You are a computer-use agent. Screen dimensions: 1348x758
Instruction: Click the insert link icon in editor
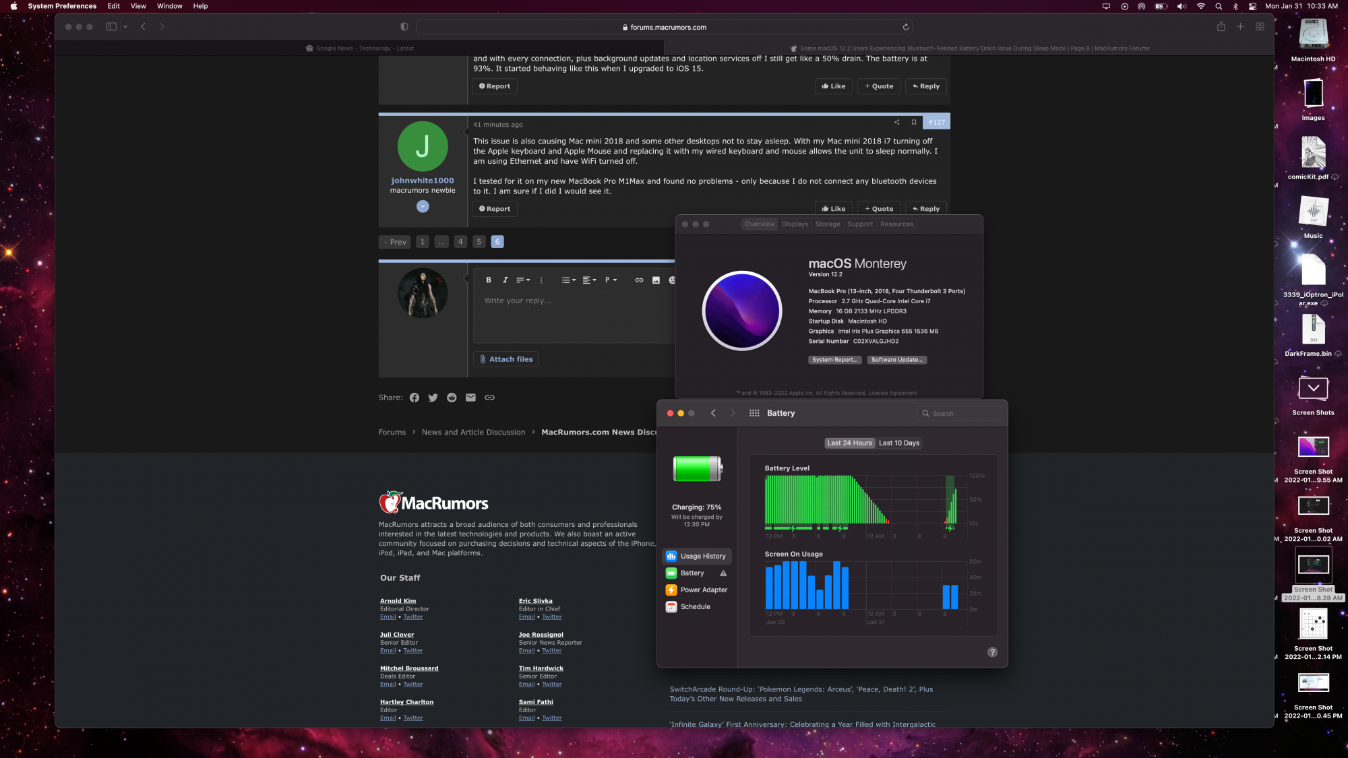click(x=639, y=280)
